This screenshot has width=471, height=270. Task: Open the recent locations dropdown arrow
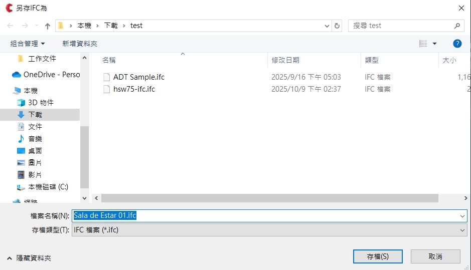click(x=37, y=26)
